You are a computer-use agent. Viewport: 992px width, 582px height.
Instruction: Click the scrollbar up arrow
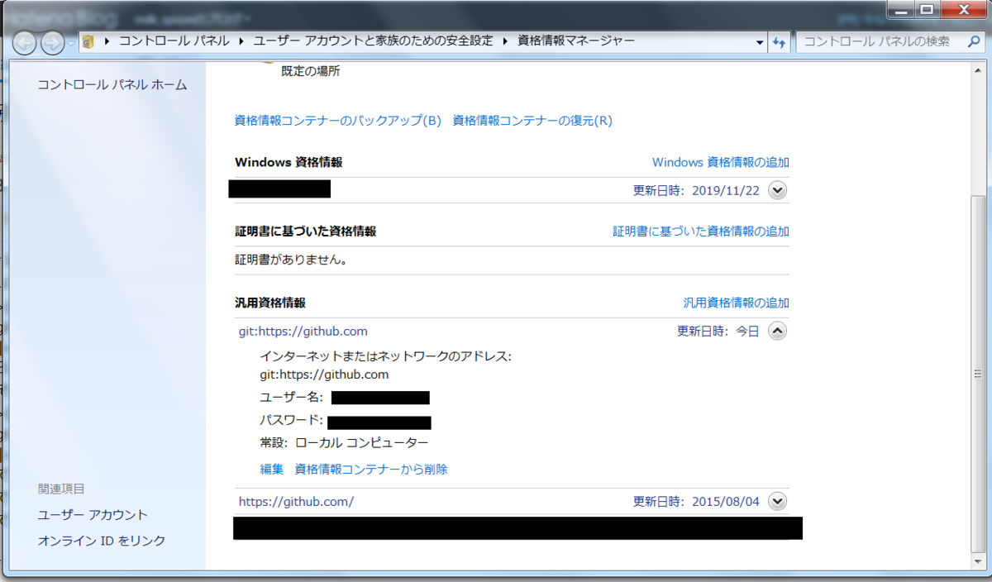pos(978,70)
